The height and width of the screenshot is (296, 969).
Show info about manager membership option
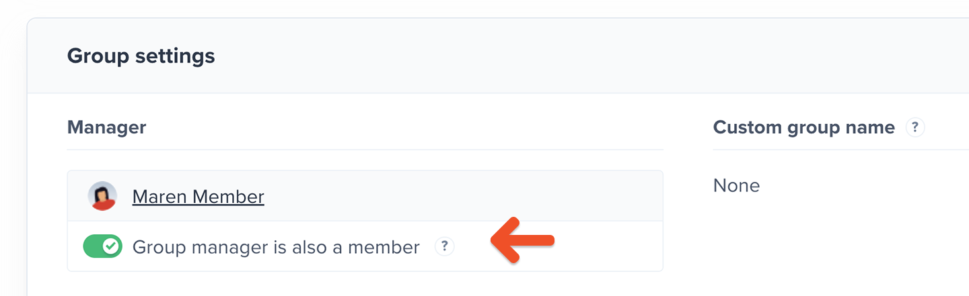(x=444, y=246)
